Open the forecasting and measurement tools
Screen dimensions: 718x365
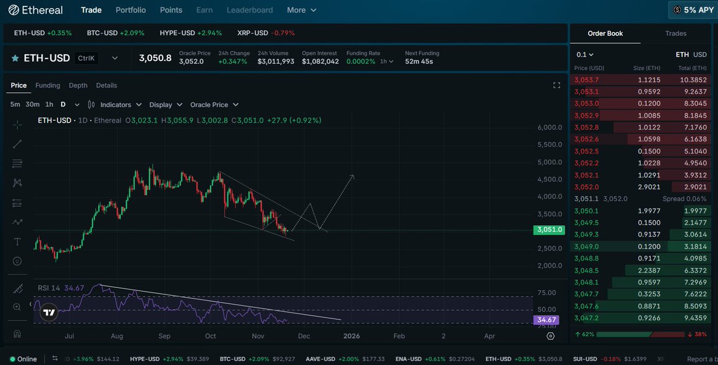click(x=17, y=202)
